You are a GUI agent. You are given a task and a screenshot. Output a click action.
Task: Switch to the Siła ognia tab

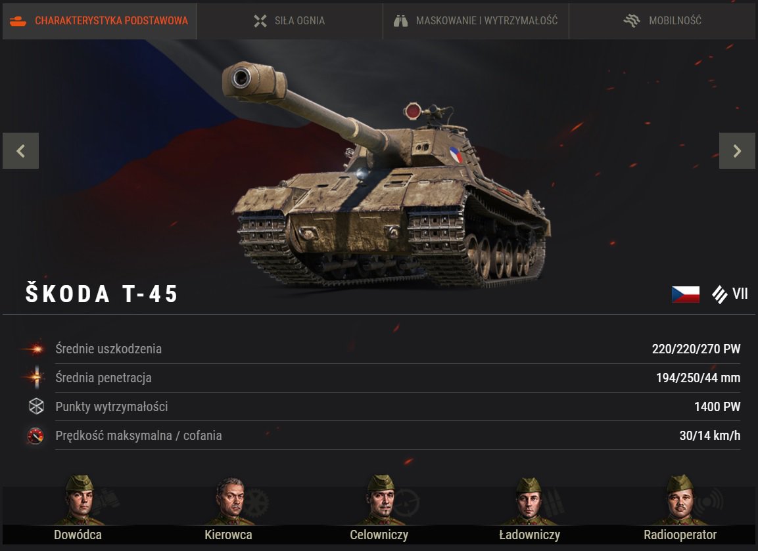tap(289, 21)
